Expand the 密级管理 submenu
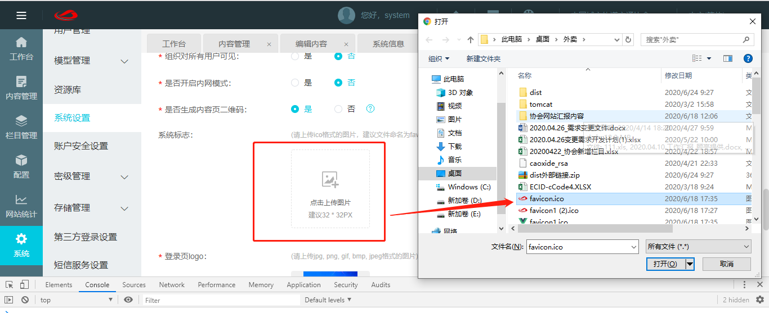This screenshot has height=313, width=769. [x=125, y=177]
